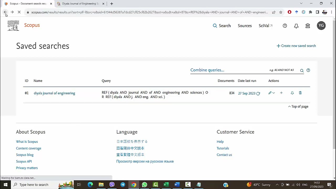Viewport: 336px width, 189px height.
Task: Switch to Russian language version link
Action: (145, 161)
